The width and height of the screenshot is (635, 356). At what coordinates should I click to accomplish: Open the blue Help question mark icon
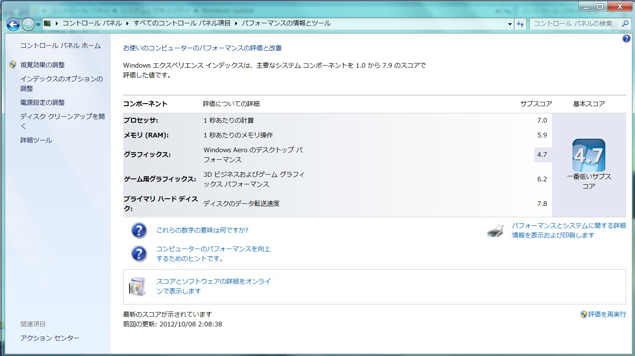627,39
